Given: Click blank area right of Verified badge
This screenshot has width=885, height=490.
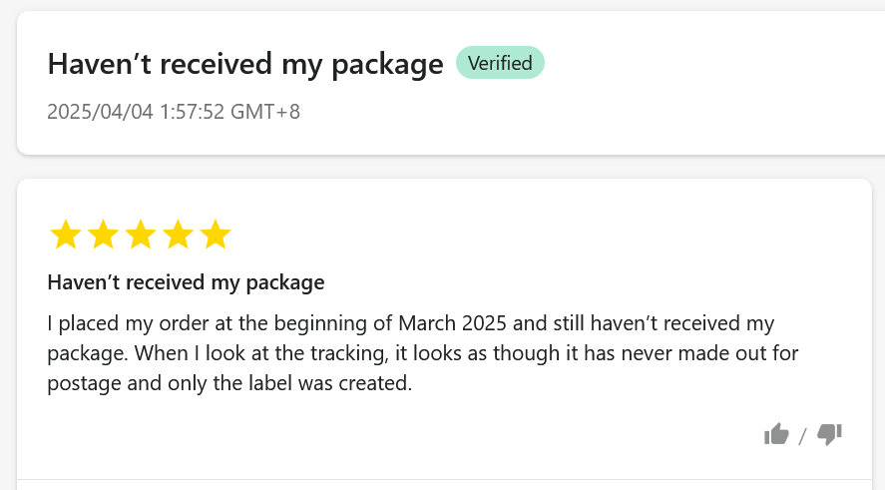Looking at the screenshot, I should 698,64.
